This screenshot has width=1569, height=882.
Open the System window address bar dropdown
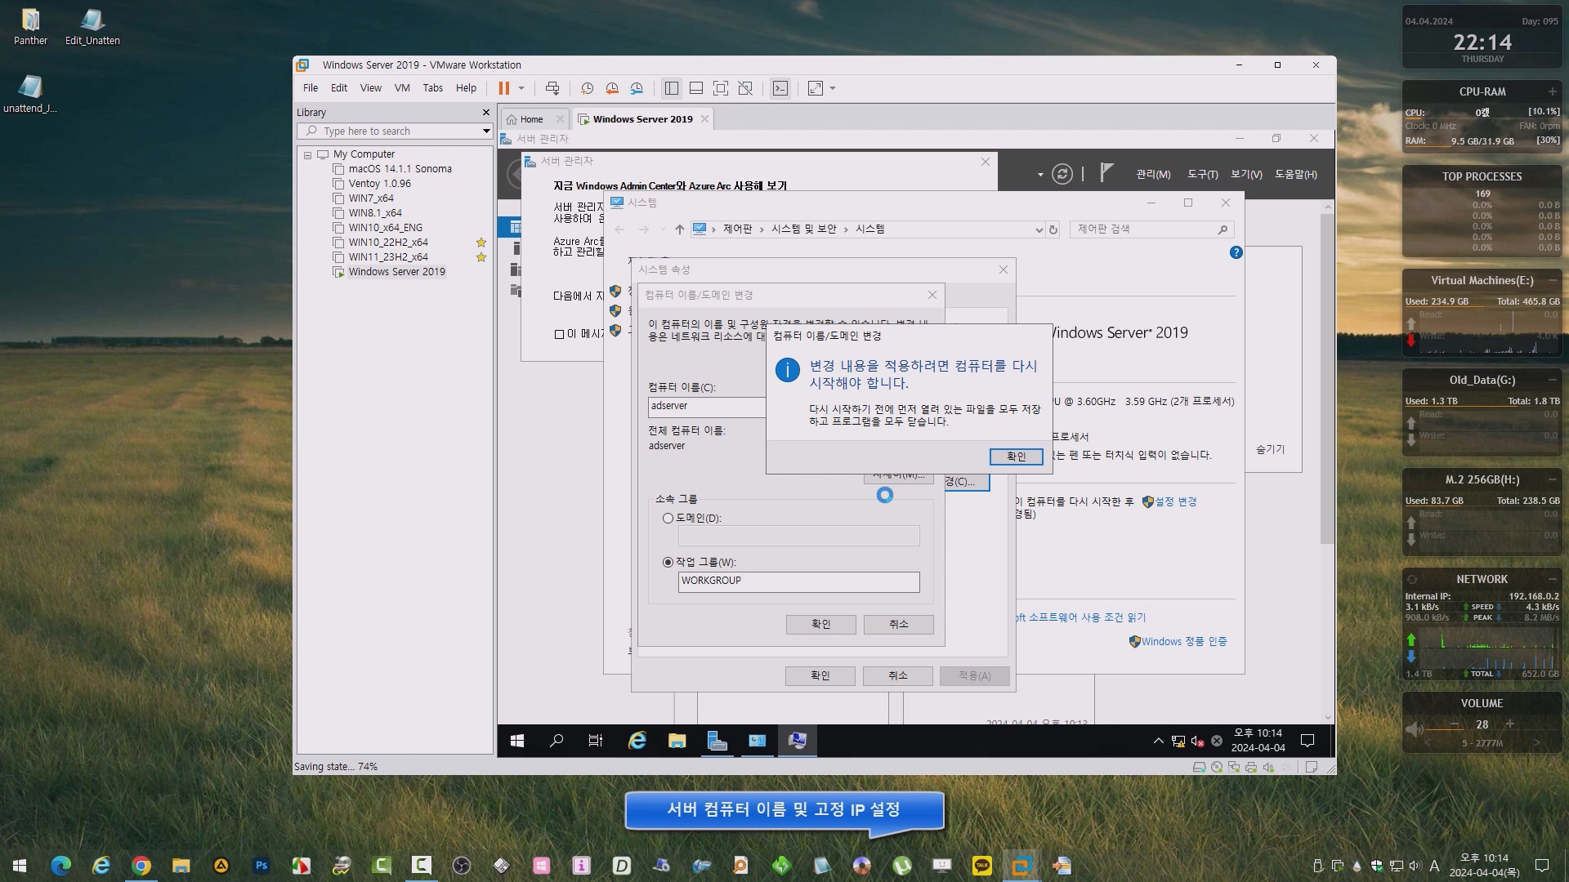click(x=1039, y=229)
